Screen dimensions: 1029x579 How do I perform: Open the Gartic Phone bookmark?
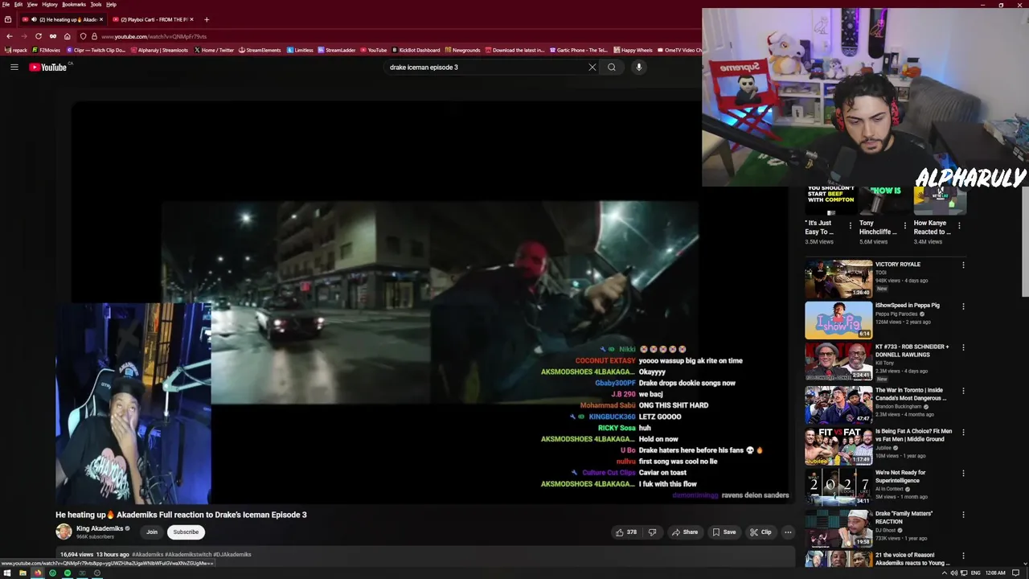pyautogui.click(x=580, y=50)
